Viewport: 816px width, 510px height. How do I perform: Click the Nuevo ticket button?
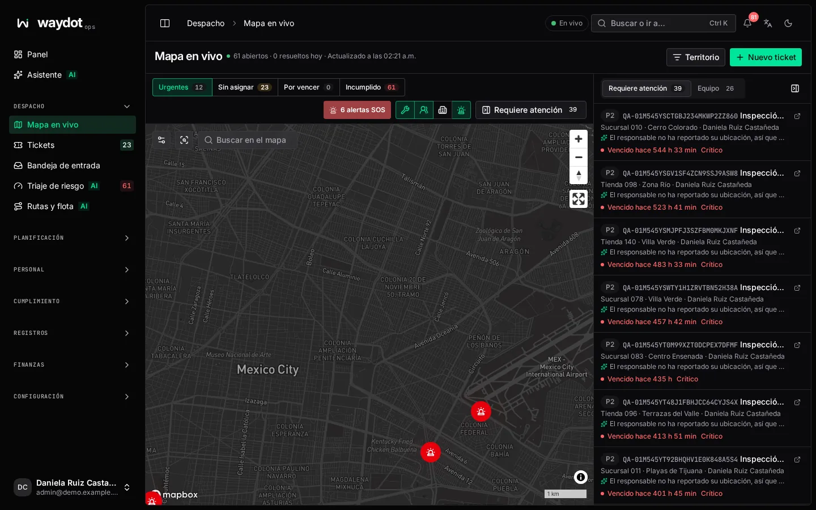[x=766, y=57]
